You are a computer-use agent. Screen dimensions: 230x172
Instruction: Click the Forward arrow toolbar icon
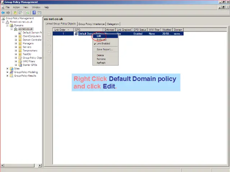coord(8,13)
